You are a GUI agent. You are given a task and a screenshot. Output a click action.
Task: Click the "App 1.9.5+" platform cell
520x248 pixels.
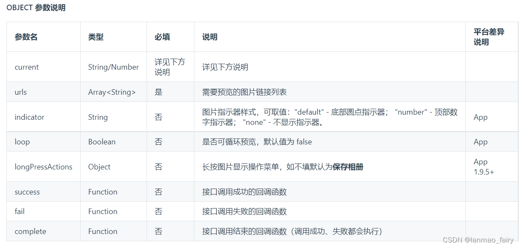pos(484,167)
